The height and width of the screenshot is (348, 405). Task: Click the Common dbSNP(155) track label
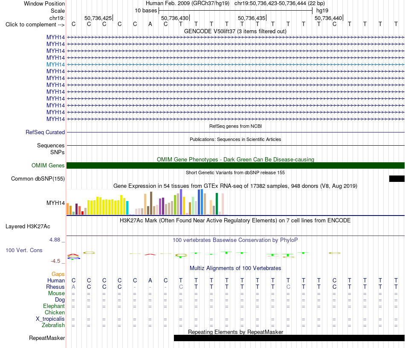point(38,178)
